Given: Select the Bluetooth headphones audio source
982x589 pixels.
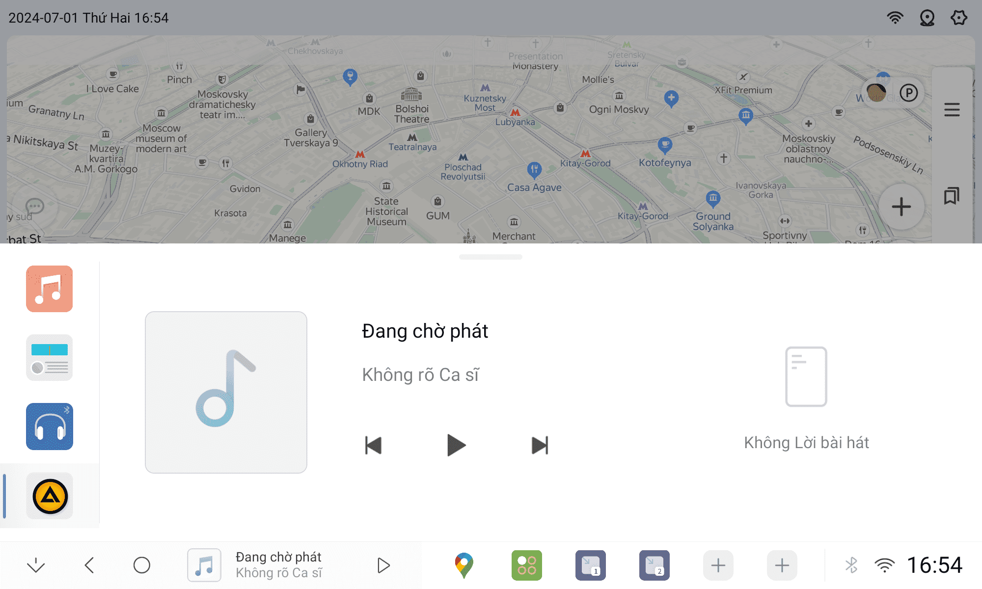Looking at the screenshot, I should pos(49,426).
